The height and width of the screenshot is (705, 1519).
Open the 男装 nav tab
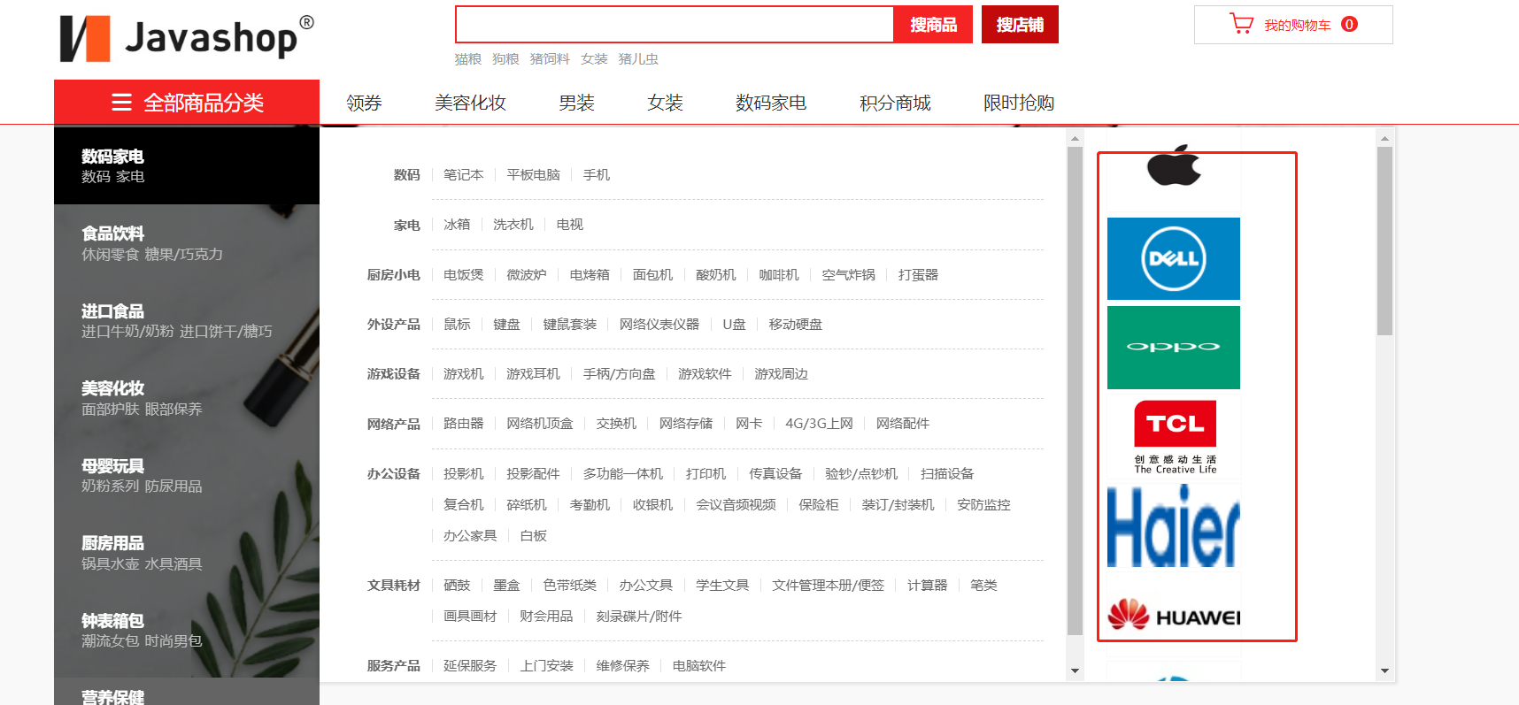[576, 103]
